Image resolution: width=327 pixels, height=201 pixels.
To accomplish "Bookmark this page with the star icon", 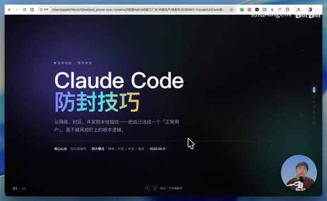I will [x=231, y=9].
